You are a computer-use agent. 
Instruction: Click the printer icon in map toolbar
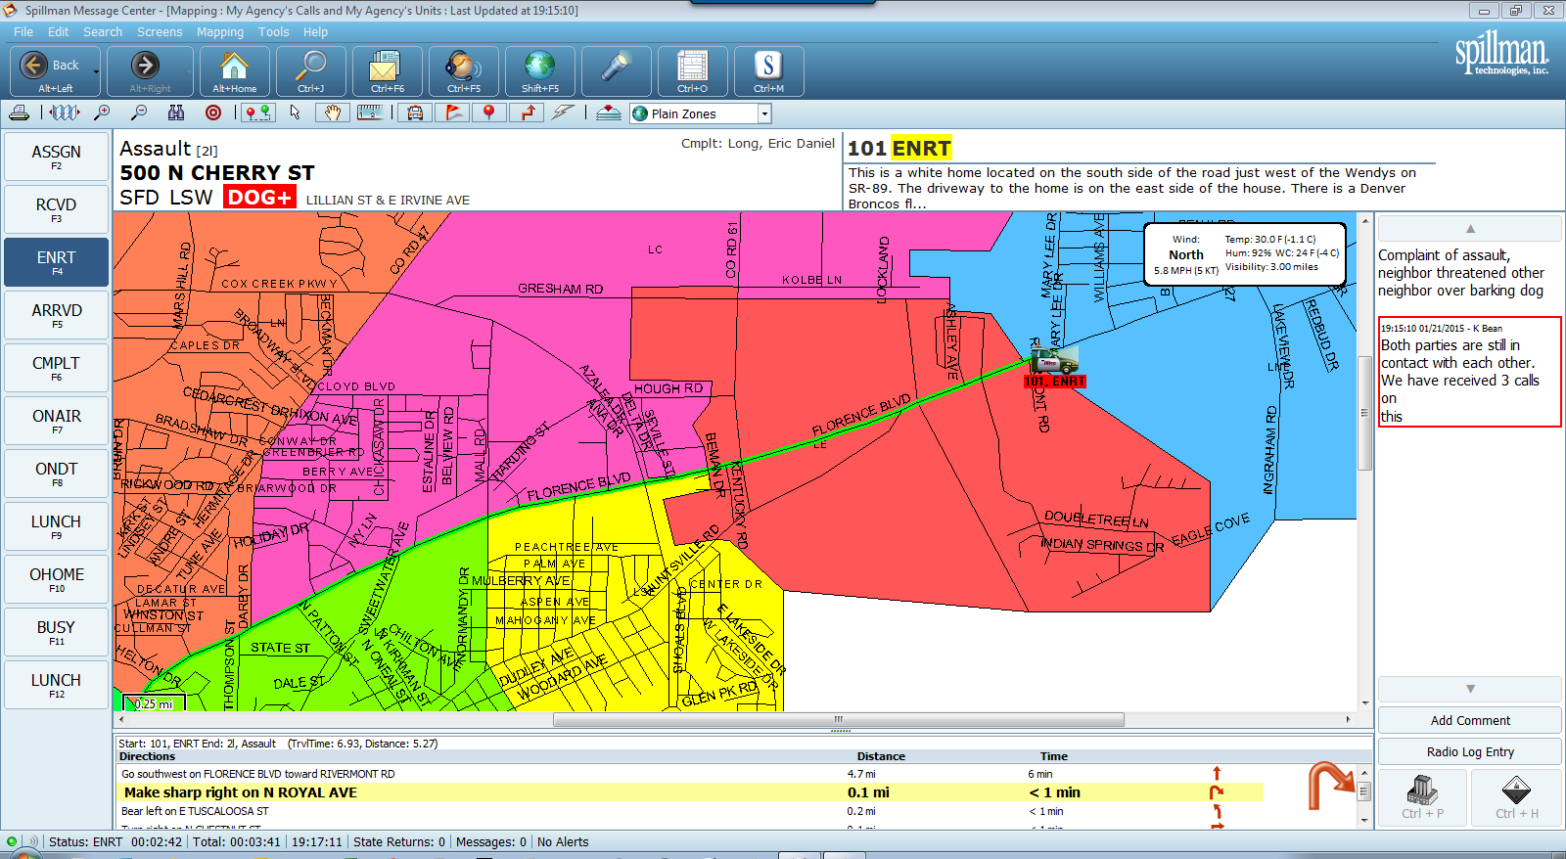click(x=19, y=113)
